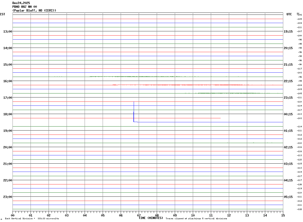
Task: Click the vertical division 333.33 microvolts note
Action: pos(32,219)
